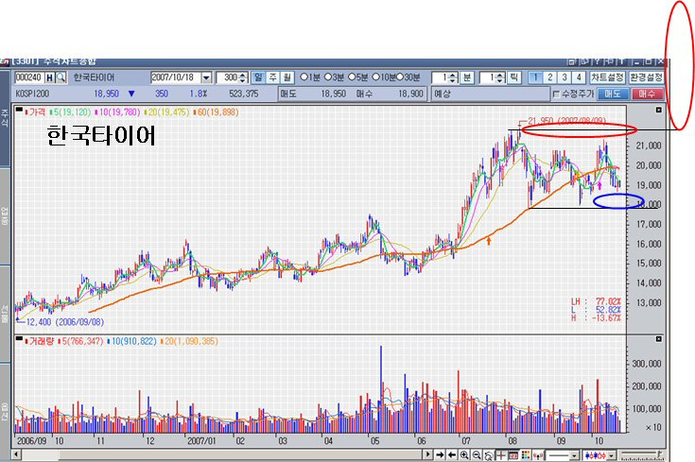Open the 주식 tab in the left sidebar
Viewport: 695px width, 462px height.
(x=5, y=117)
